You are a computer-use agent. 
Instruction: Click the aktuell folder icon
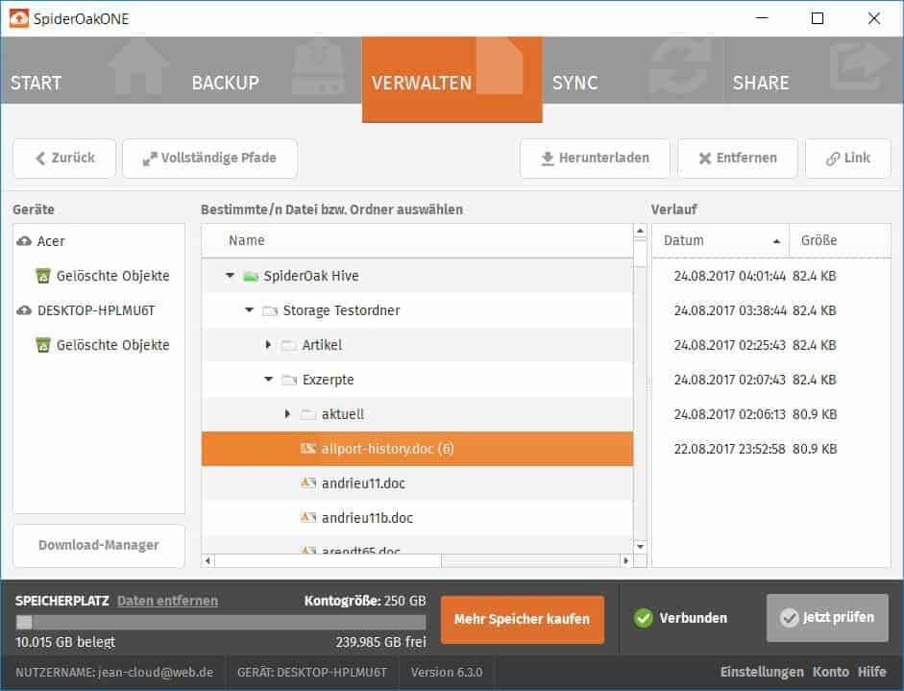[x=308, y=415]
